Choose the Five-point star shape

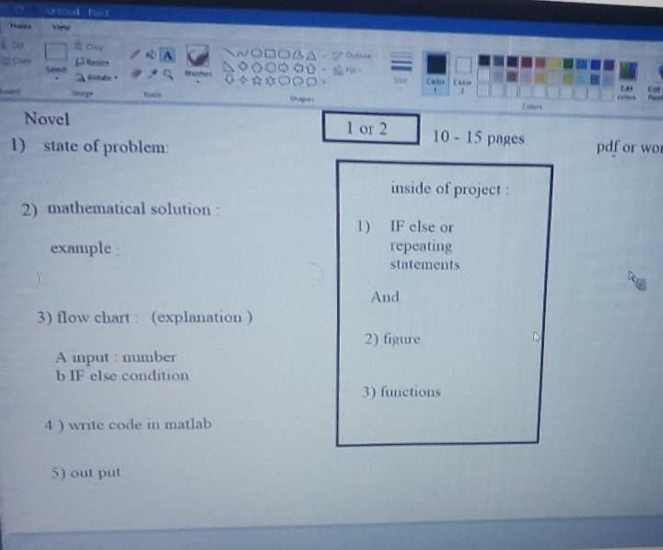click(256, 80)
